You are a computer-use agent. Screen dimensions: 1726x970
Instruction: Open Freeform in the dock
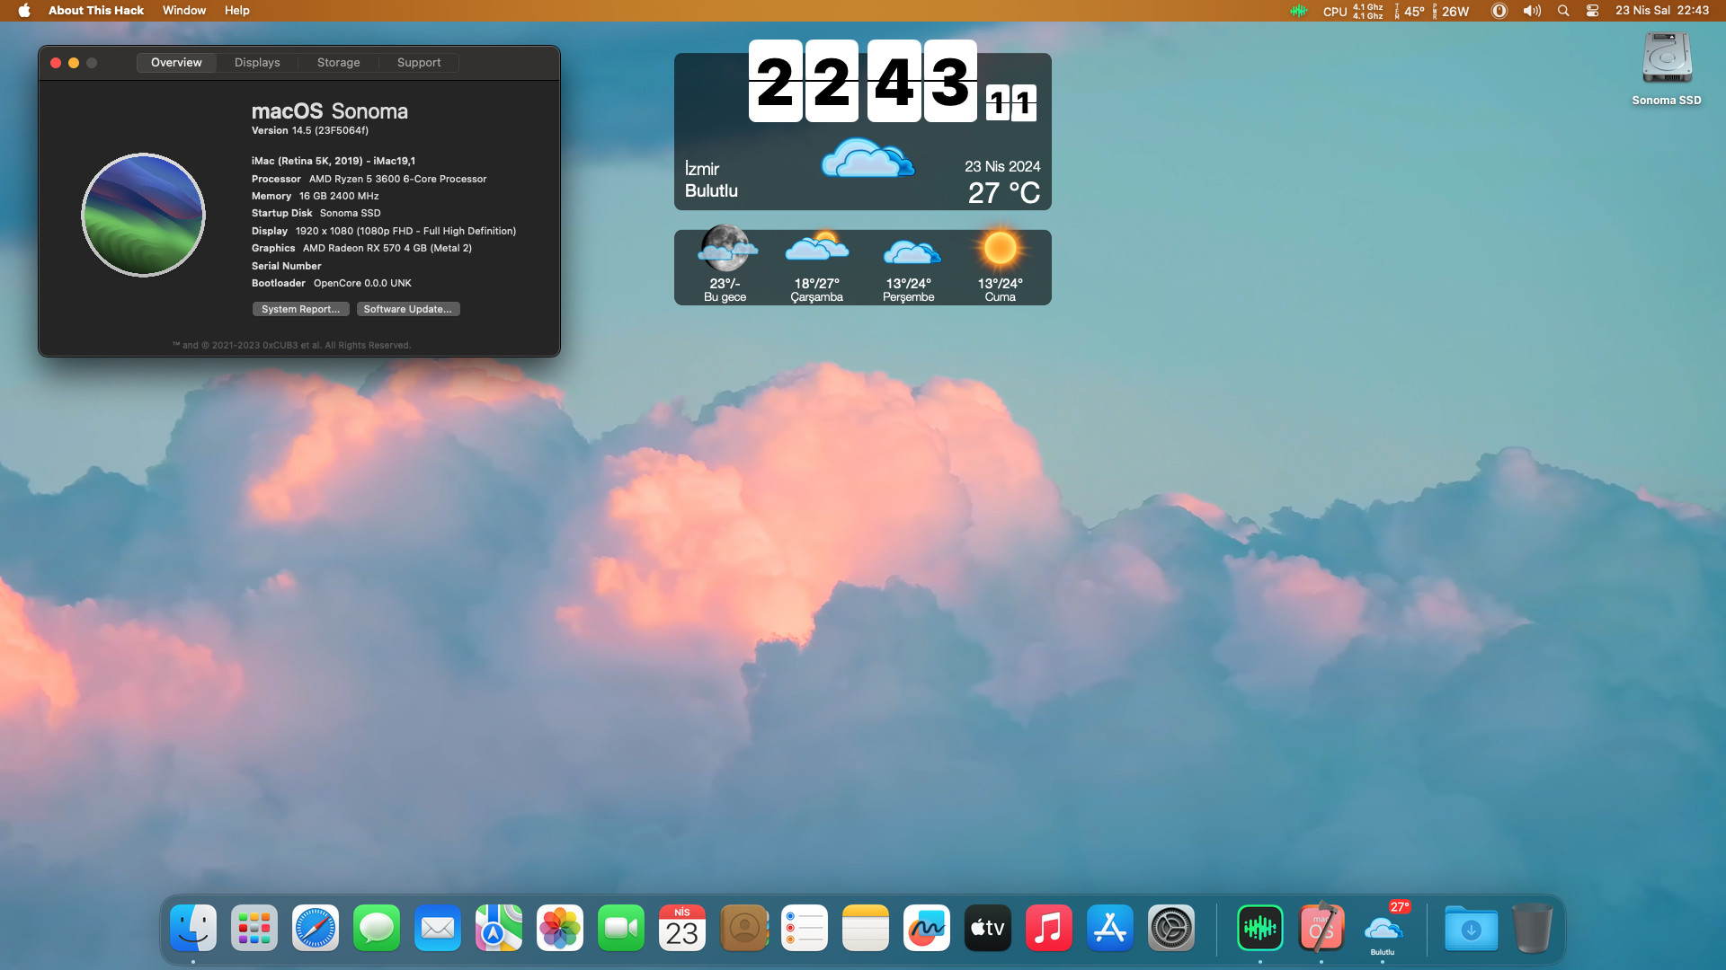click(927, 928)
